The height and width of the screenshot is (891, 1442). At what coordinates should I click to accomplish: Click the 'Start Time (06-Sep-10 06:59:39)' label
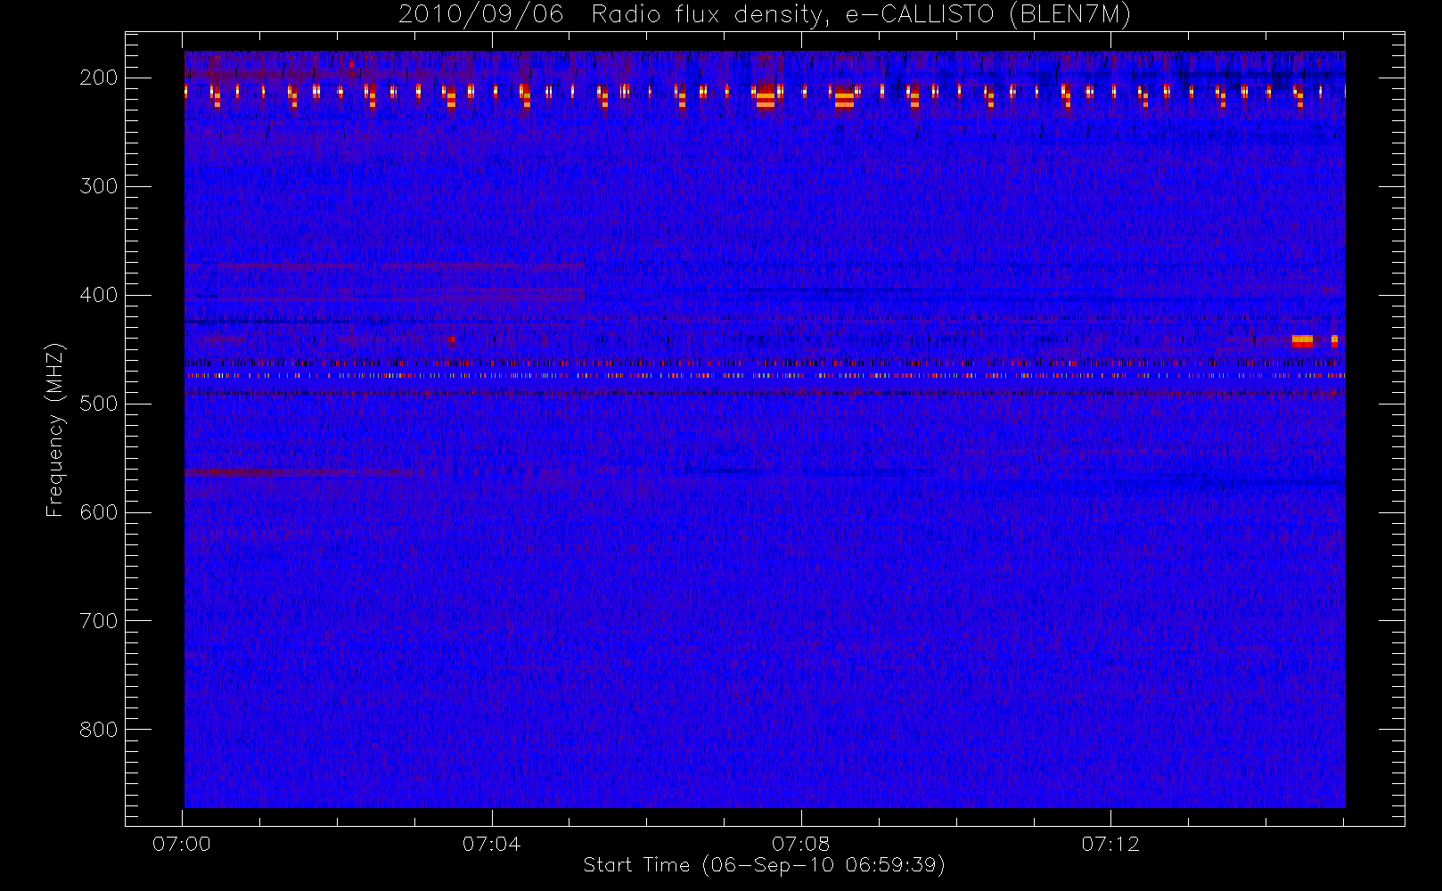point(764,865)
